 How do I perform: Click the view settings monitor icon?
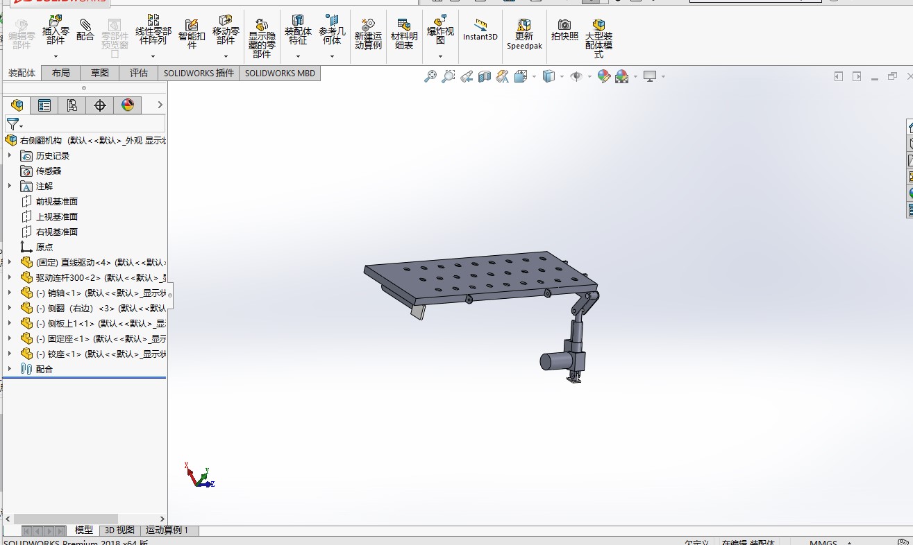(650, 76)
